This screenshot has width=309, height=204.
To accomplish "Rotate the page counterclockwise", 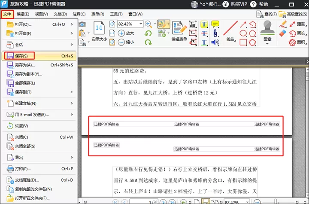I will tap(148, 33).
